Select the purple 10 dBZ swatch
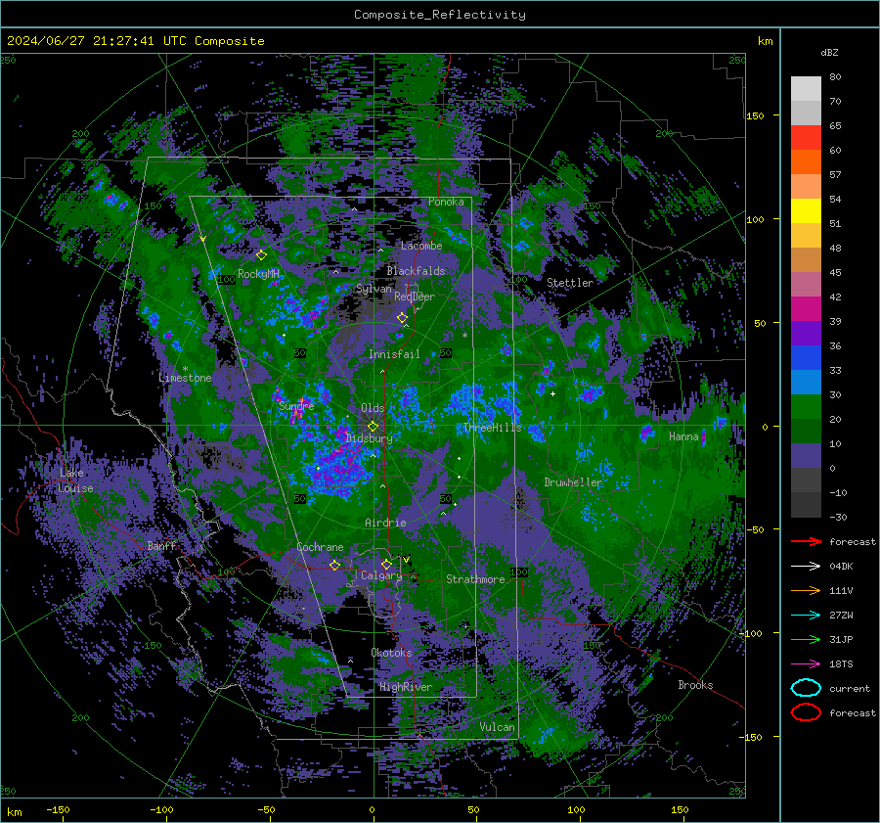880x823 pixels. point(806,456)
